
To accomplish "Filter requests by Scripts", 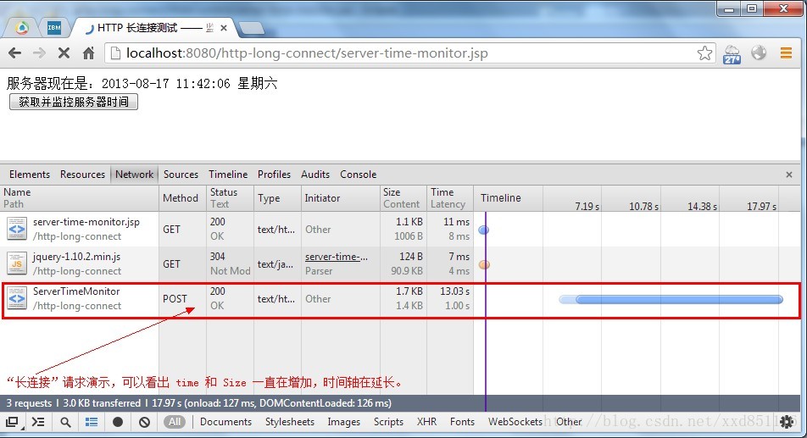I will pyautogui.click(x=388, y=422).
